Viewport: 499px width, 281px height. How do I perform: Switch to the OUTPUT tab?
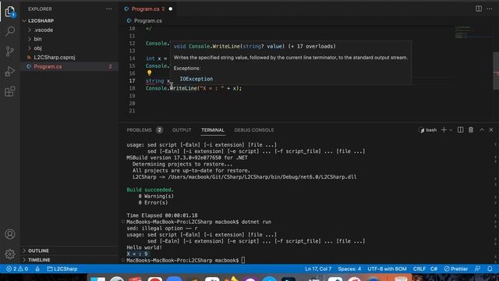click(x=182, y=130)
